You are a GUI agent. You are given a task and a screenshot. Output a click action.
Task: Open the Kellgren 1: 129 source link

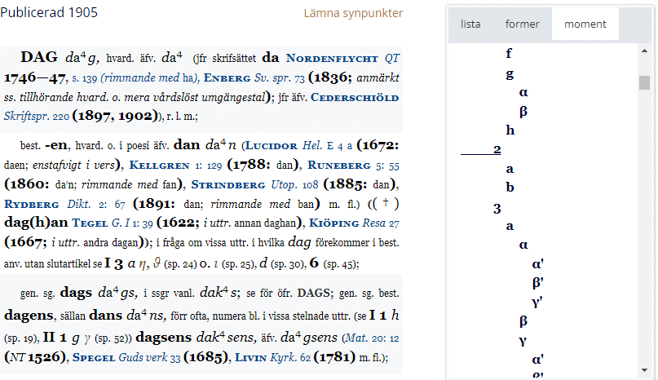tap(175, 165)
